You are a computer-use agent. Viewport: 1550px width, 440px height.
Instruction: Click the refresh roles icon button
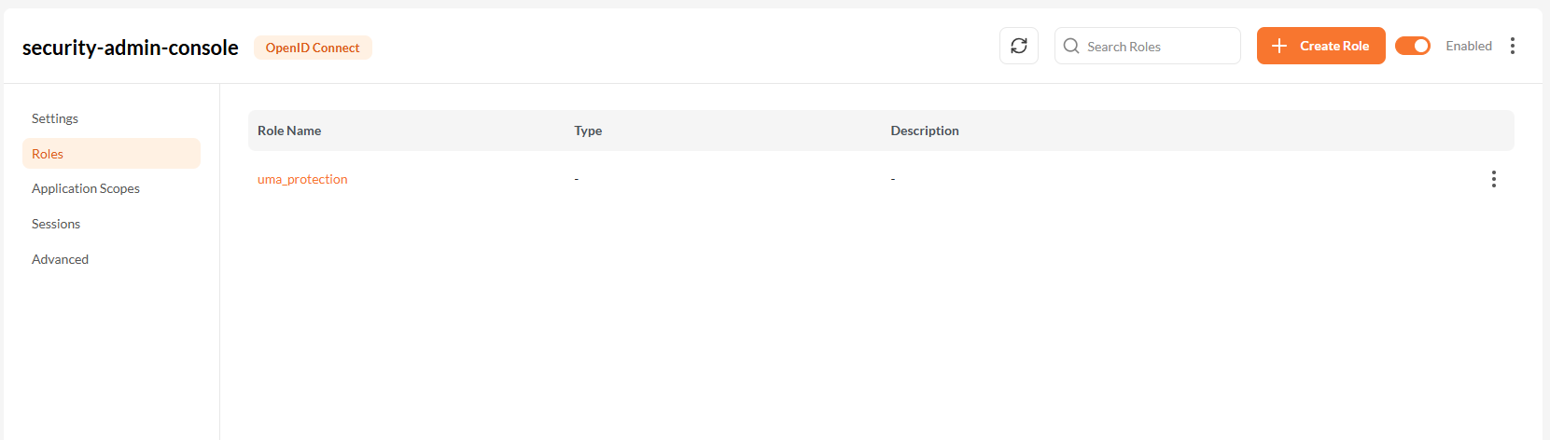(1018, 46)
